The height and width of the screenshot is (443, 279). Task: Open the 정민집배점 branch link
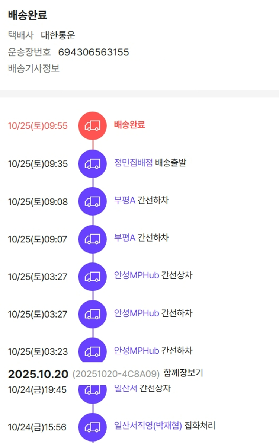[x=133, y=163]
